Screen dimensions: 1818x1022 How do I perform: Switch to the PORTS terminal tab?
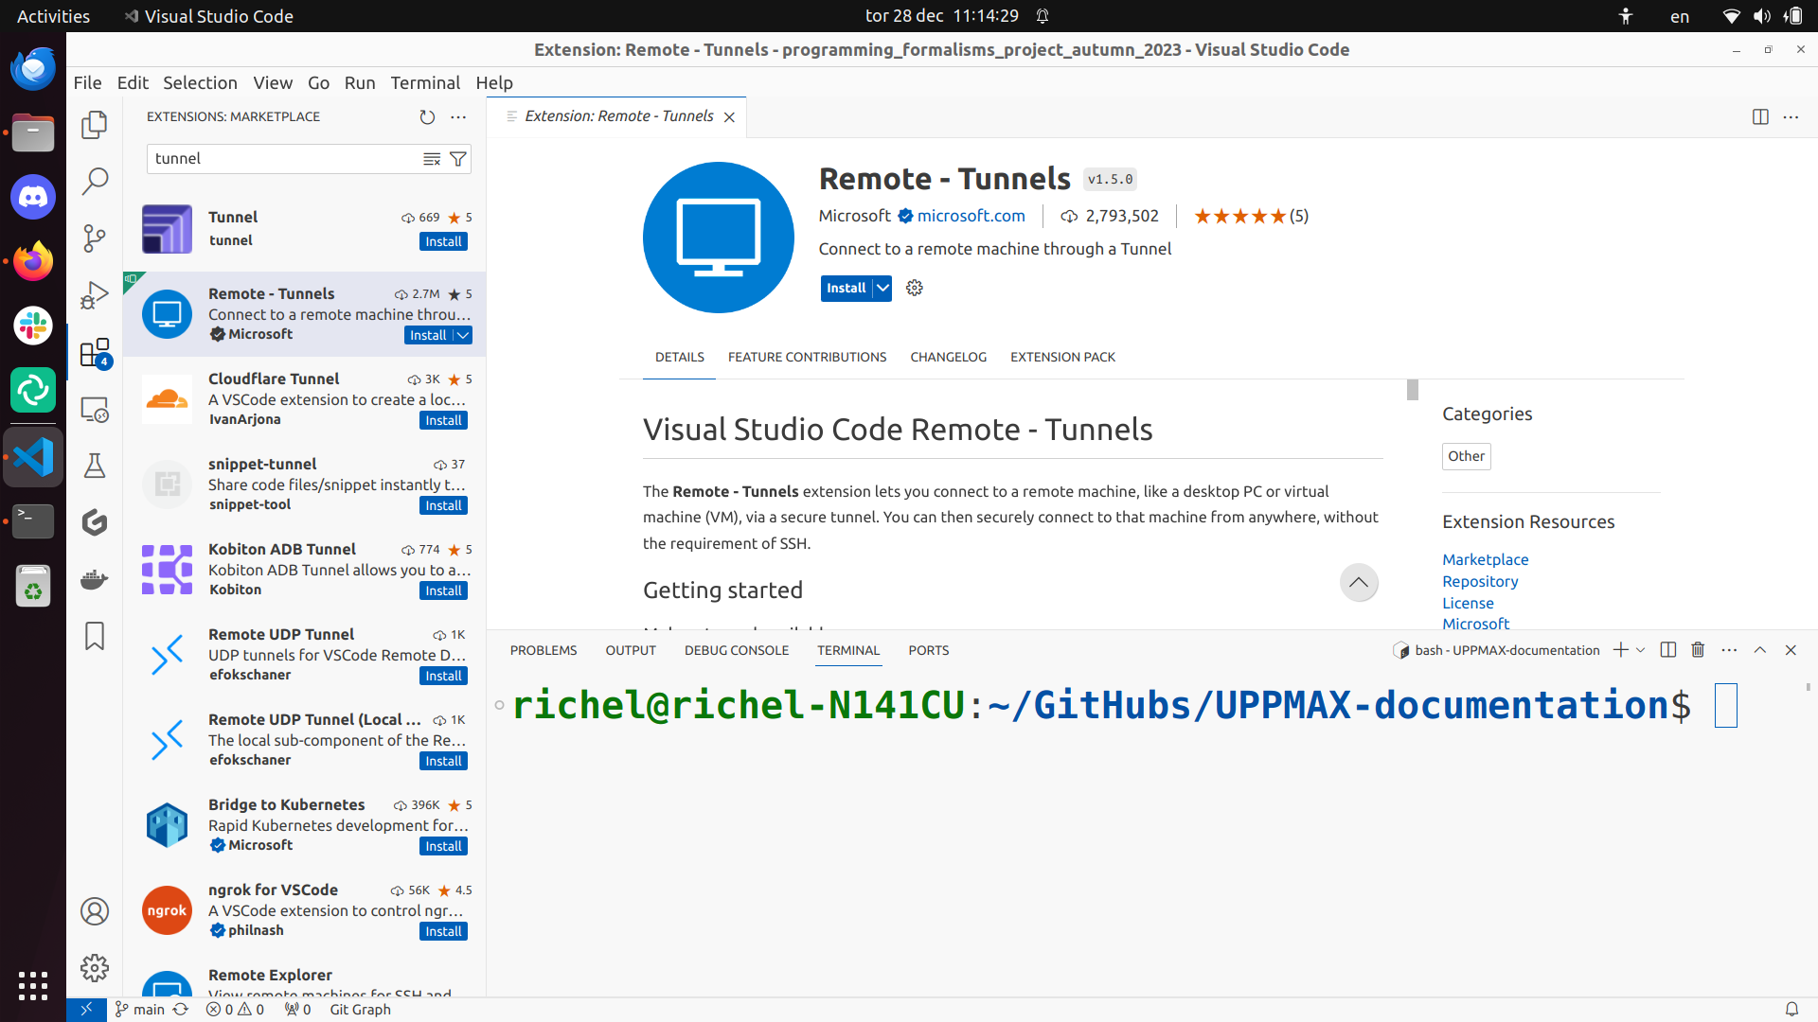coord(928,650)
